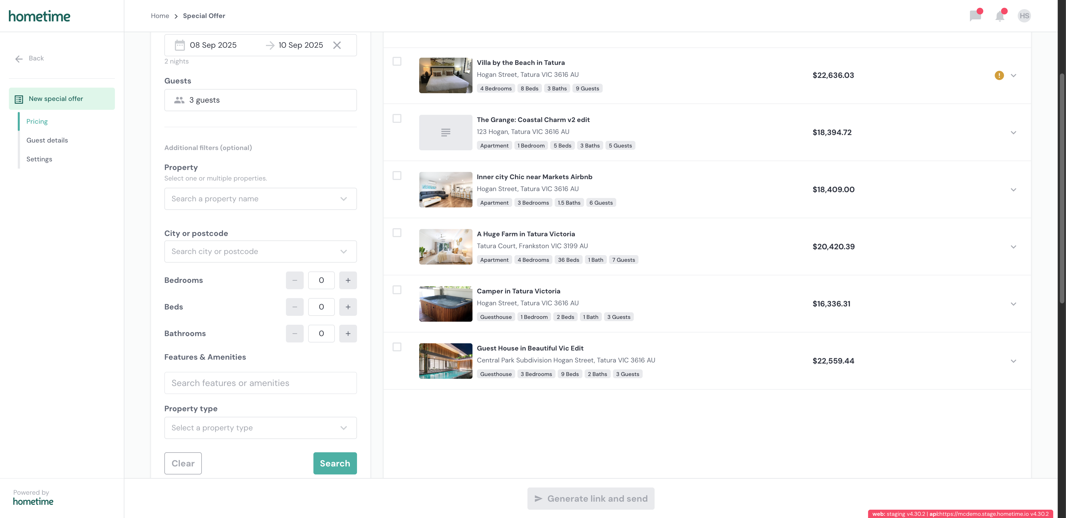1066x518 pixels.
Task: Open the property type dropdown
Action: coord(260,428)
